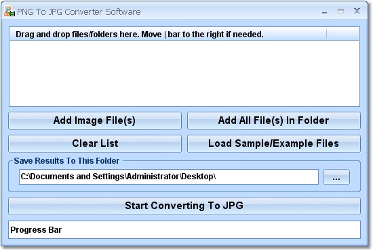This screenshot has width=373, height=251.
Task: Select the drag and drop column header
Action: click(168, 34)
